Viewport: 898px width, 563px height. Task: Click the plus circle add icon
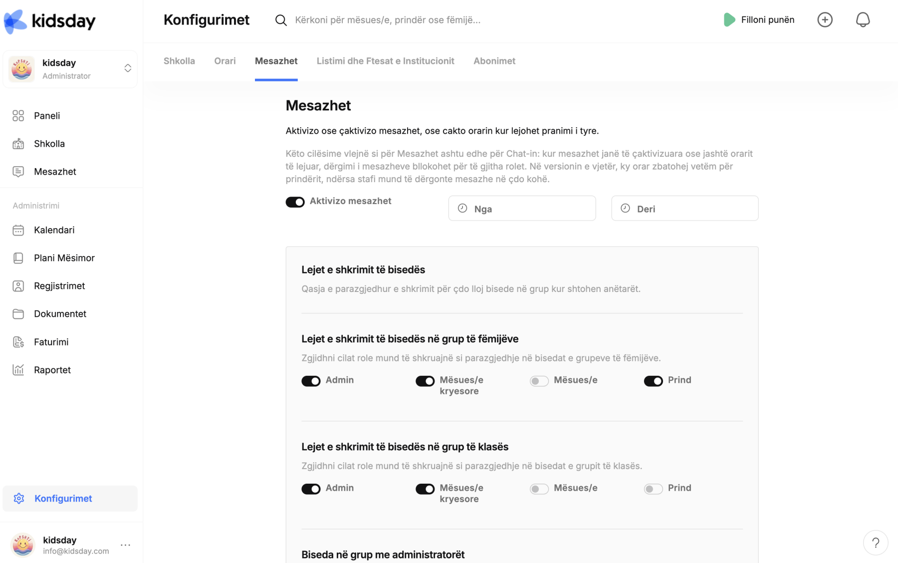coord(825,20)
